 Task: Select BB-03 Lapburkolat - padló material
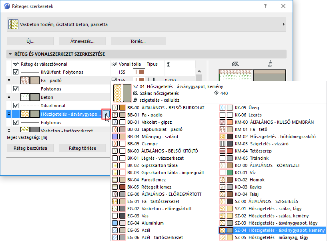pos(165,129)
